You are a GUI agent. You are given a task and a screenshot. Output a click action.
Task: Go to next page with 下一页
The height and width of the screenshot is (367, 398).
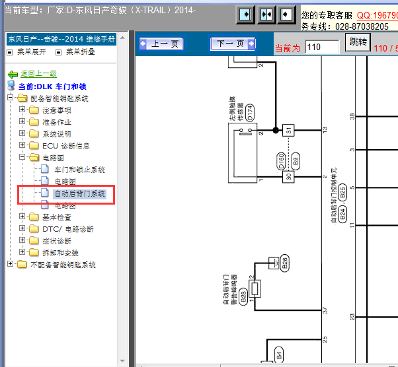232,44
